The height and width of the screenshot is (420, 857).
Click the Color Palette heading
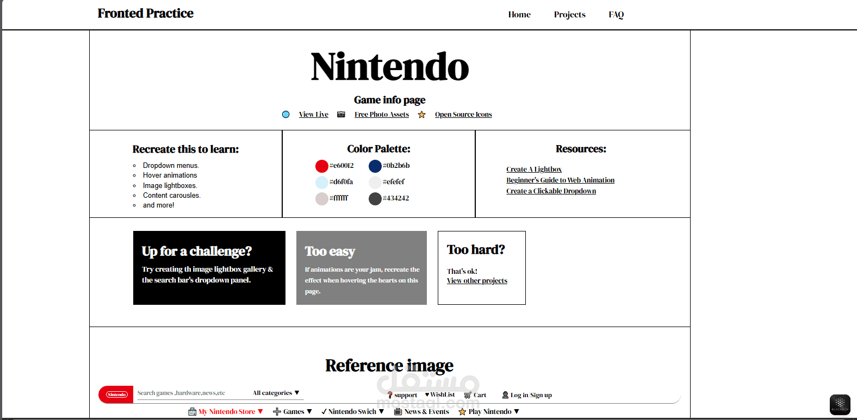379,149
